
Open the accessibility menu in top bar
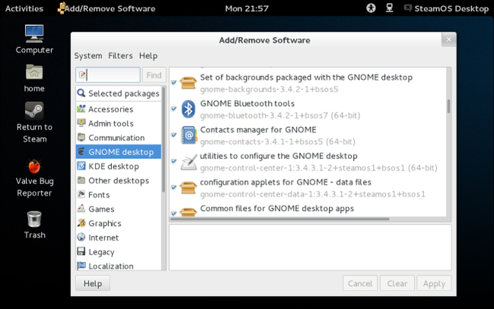371,8
